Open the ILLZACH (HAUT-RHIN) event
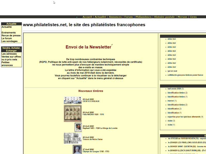 click(187, 150)
